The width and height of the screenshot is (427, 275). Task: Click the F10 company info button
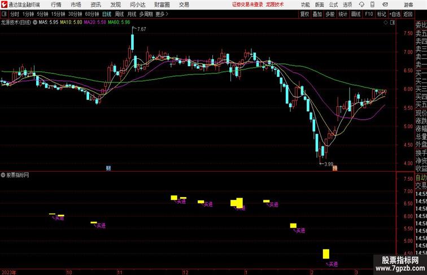pos(369,14)
